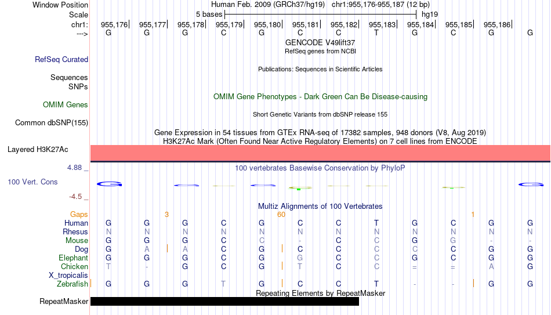Screen dimensions: 551x315
Task: Click the 5 bases scale bar
Action: coord(320,15)
